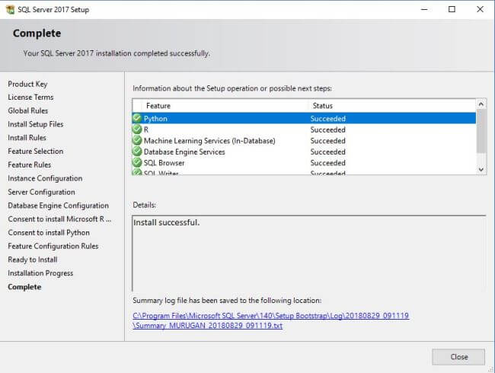Close the setup window with the X
Image resolution: width=495 pixels, height=373 pixels.
coord(480,9)
